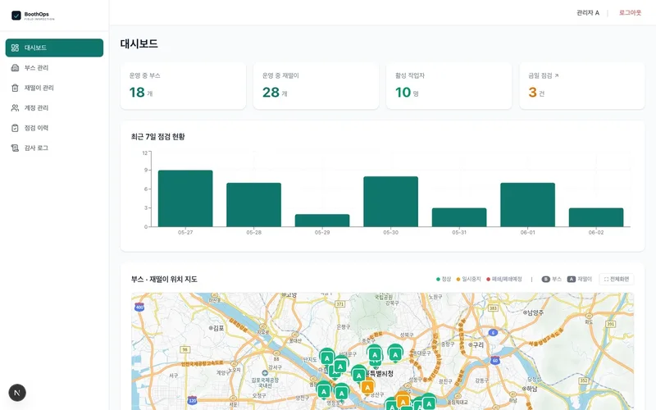Click the dashboard grid icon in sidebar
The image size is (656, 410).
(x=15, y=48)
